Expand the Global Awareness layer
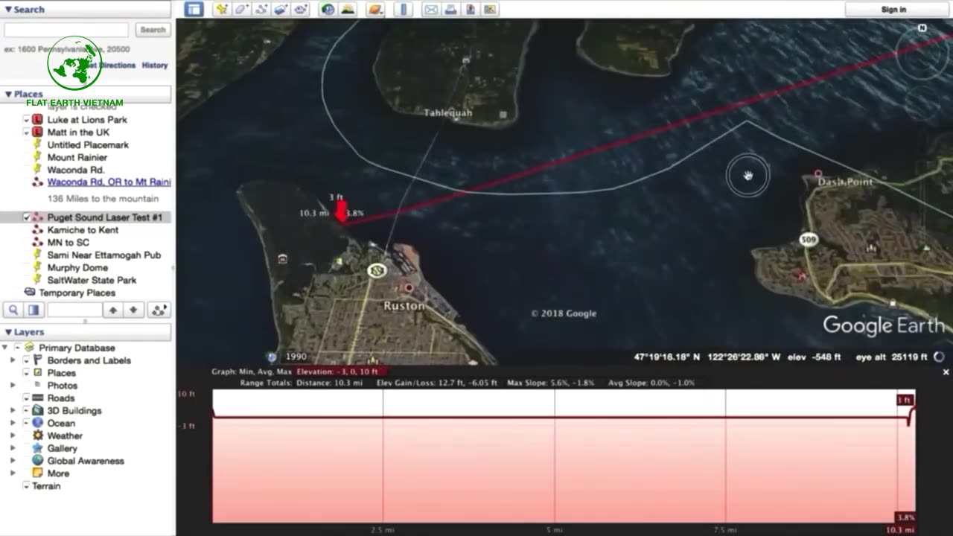Screen dimensions: 953x536 tap(13, 462)
